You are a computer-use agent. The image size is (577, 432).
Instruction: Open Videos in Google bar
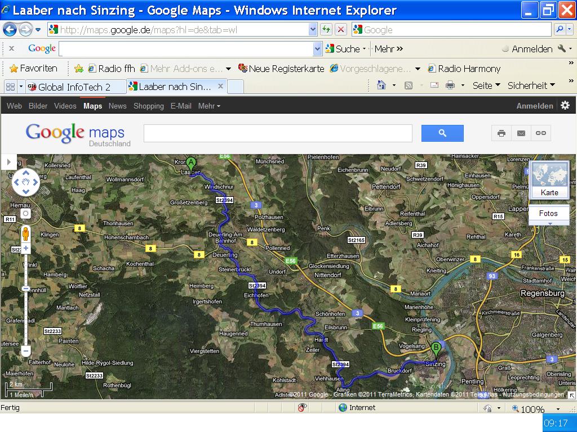click(65, 106)
